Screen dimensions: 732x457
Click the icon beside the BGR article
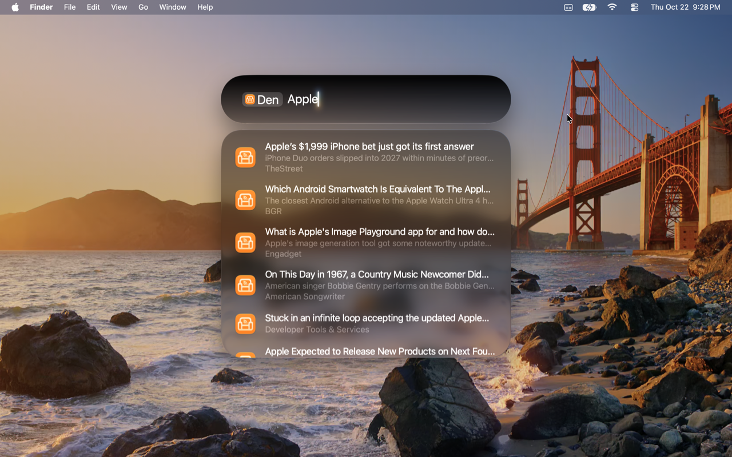245,200
